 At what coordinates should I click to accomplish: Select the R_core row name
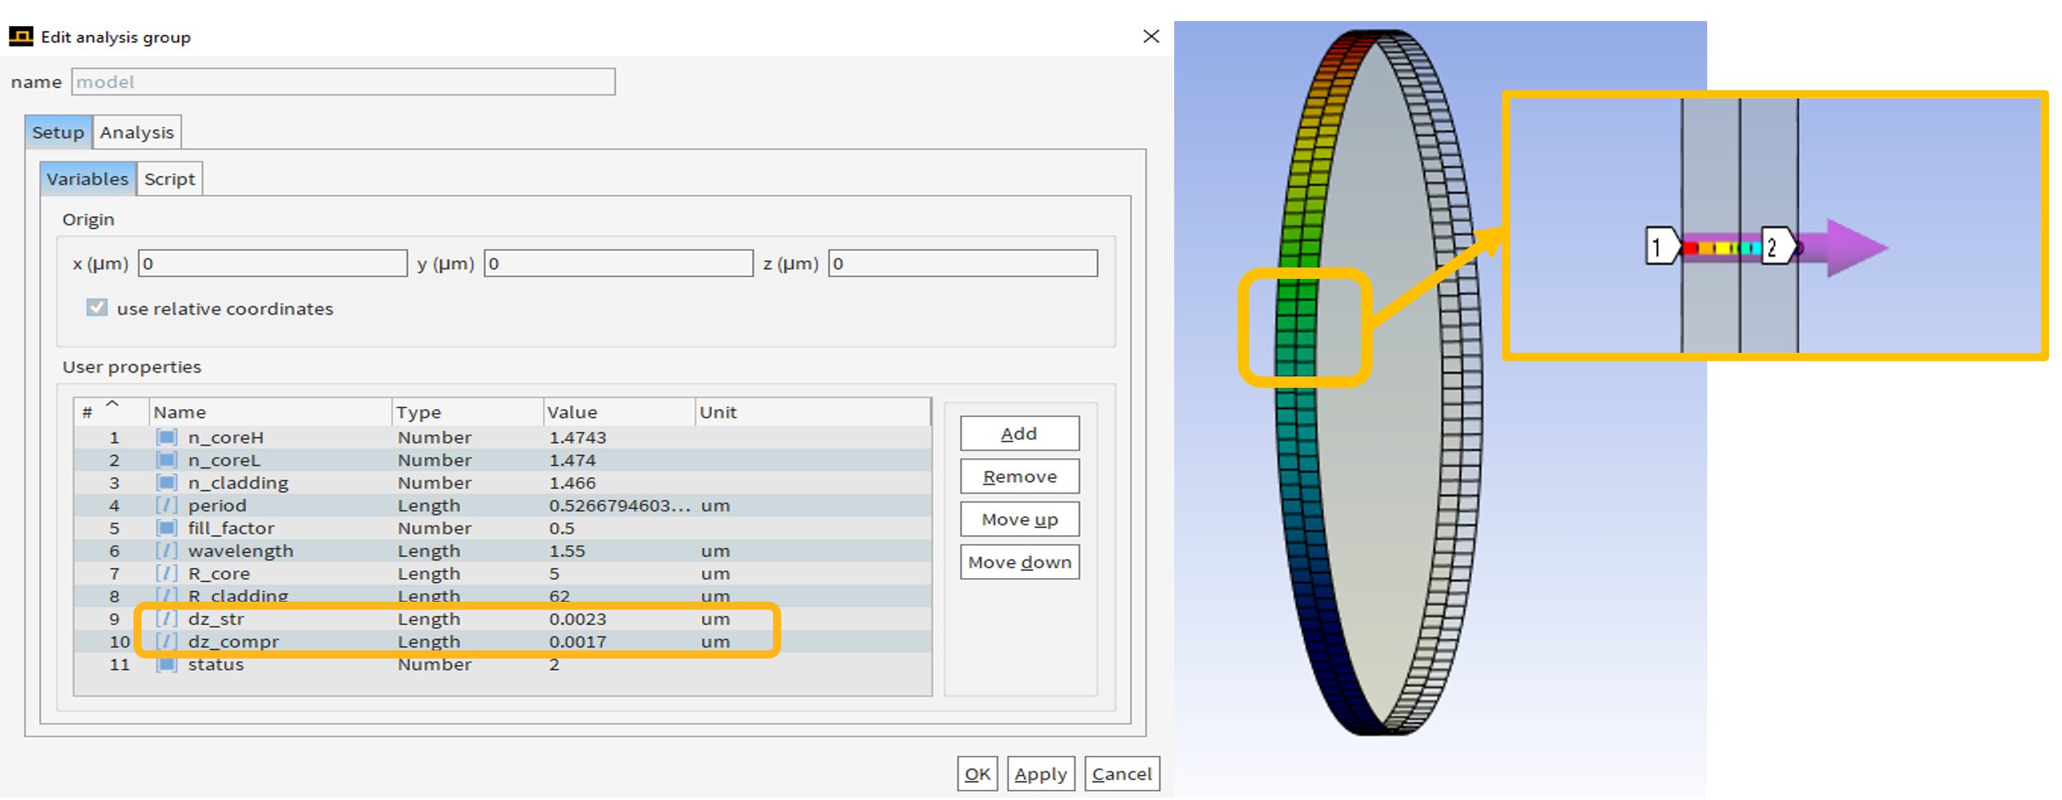(x=219, y=574)
